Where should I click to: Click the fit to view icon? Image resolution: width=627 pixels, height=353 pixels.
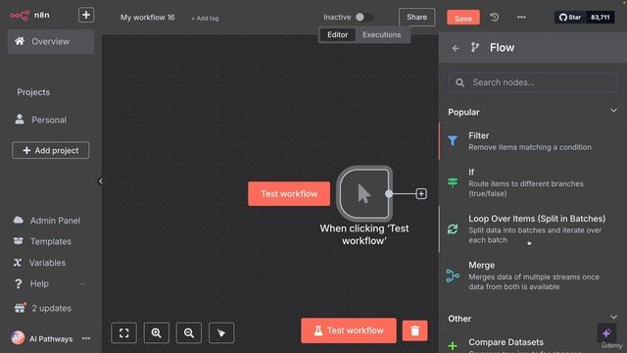point(124,332)
